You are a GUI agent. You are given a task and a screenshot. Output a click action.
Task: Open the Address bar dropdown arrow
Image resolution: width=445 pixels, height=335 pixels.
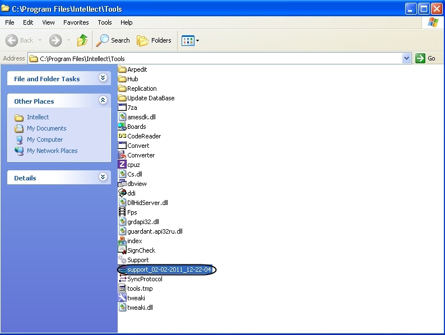coord(406,58)
